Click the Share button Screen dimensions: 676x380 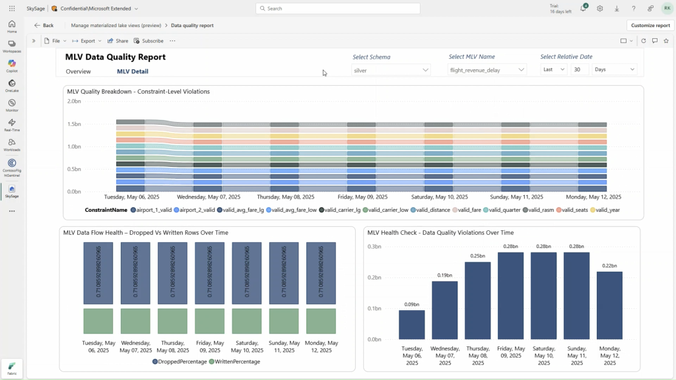(118, 40)
